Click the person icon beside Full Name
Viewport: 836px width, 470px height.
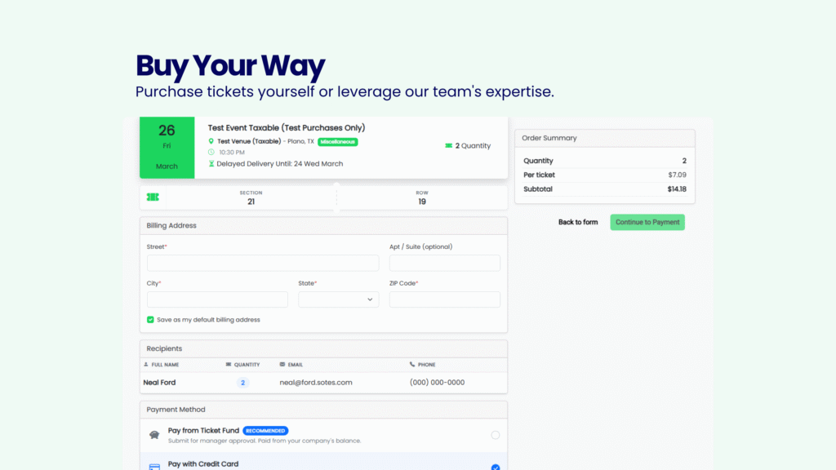[x=146, y=365]
